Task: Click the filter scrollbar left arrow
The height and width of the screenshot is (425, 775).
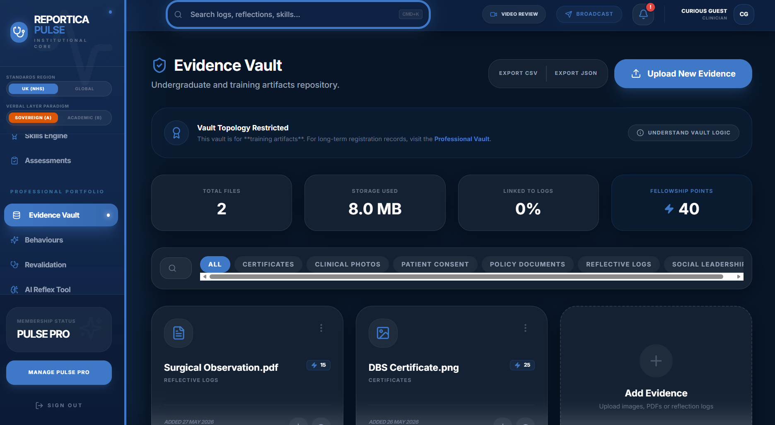Action: (204, 276)
